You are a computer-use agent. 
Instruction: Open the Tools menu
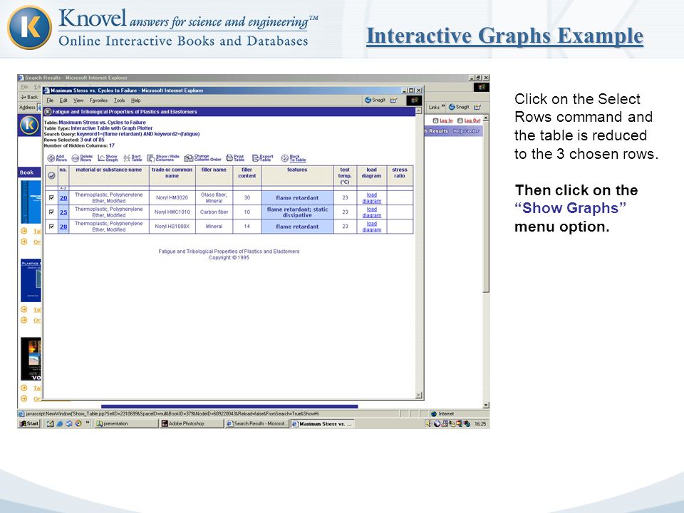click(120, 100)
